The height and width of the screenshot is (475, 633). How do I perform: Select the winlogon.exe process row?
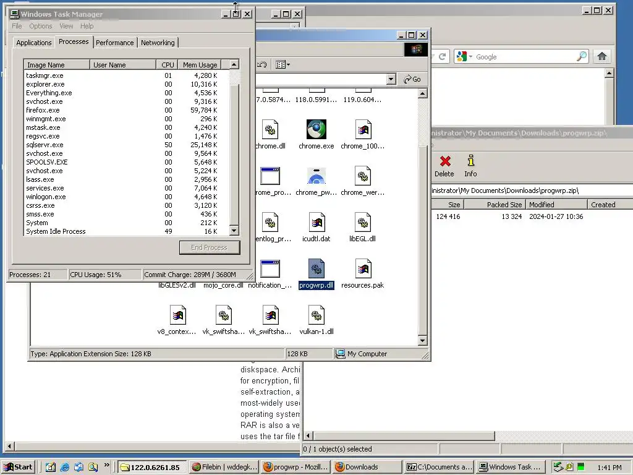[x=126, y=197]
